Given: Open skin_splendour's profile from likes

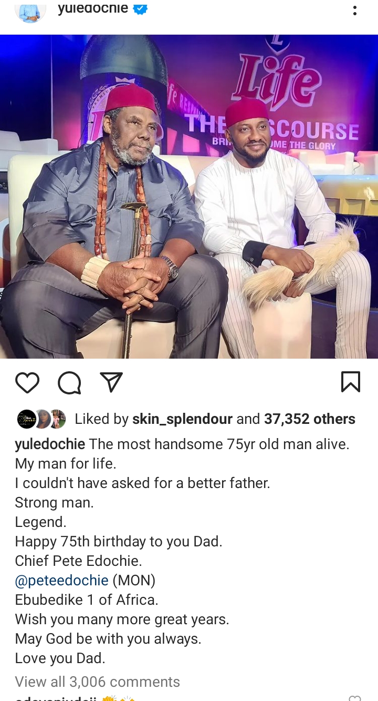Looking at the screenshot, I should click(x=182, y=419).
